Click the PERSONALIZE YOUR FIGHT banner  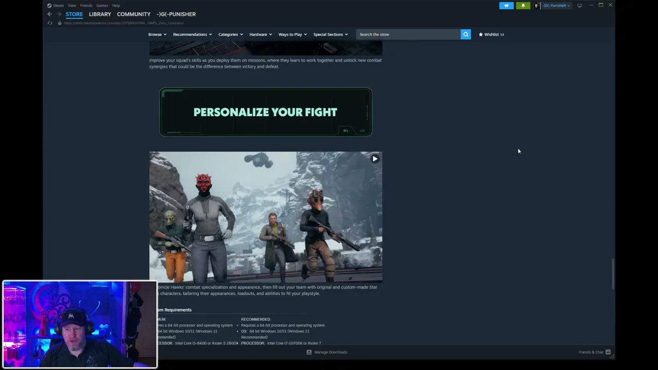pos(266,112)
